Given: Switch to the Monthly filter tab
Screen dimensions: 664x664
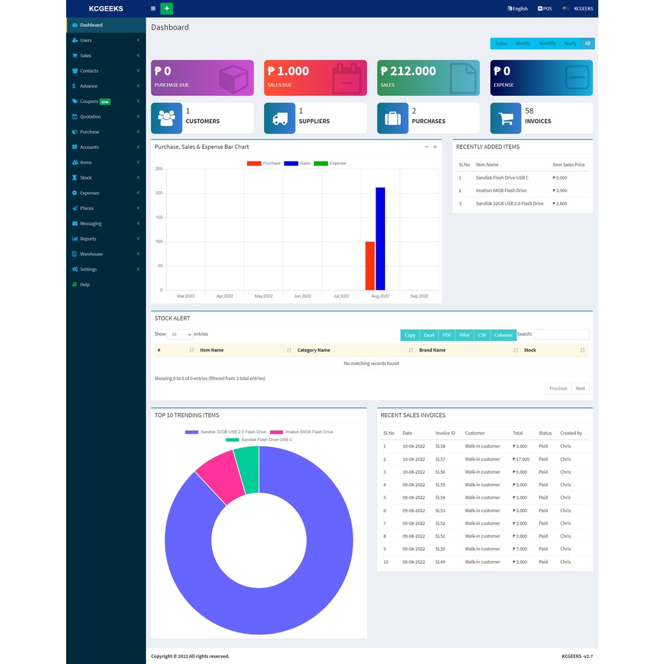Looking at the screenshot, I should [547, 43].
